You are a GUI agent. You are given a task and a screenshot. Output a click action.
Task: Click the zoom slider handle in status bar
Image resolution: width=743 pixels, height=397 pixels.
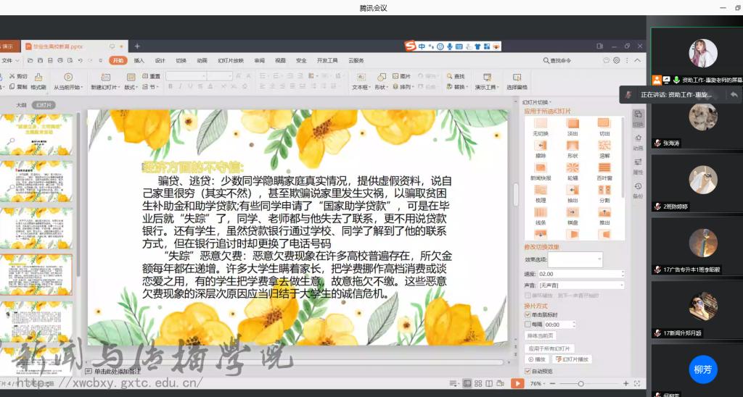pyautogui.click(x=580, y=384)
